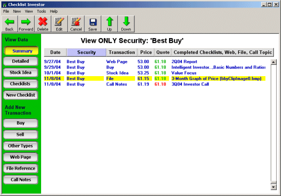Click the red 61.18 quote value
Screen dimensions: 281x196
coord(160,84)
